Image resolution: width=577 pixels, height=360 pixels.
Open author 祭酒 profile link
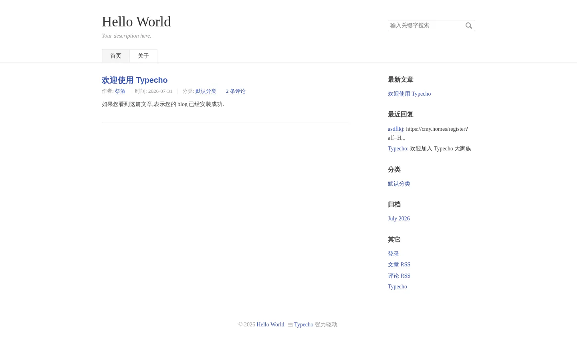pos(120,91)
